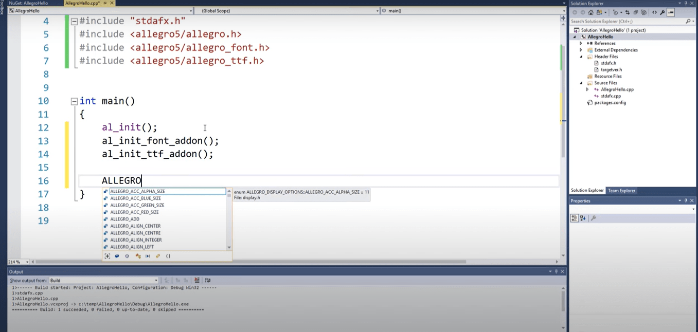
Task: Pin the Output panel
Action: coord(556,271)
